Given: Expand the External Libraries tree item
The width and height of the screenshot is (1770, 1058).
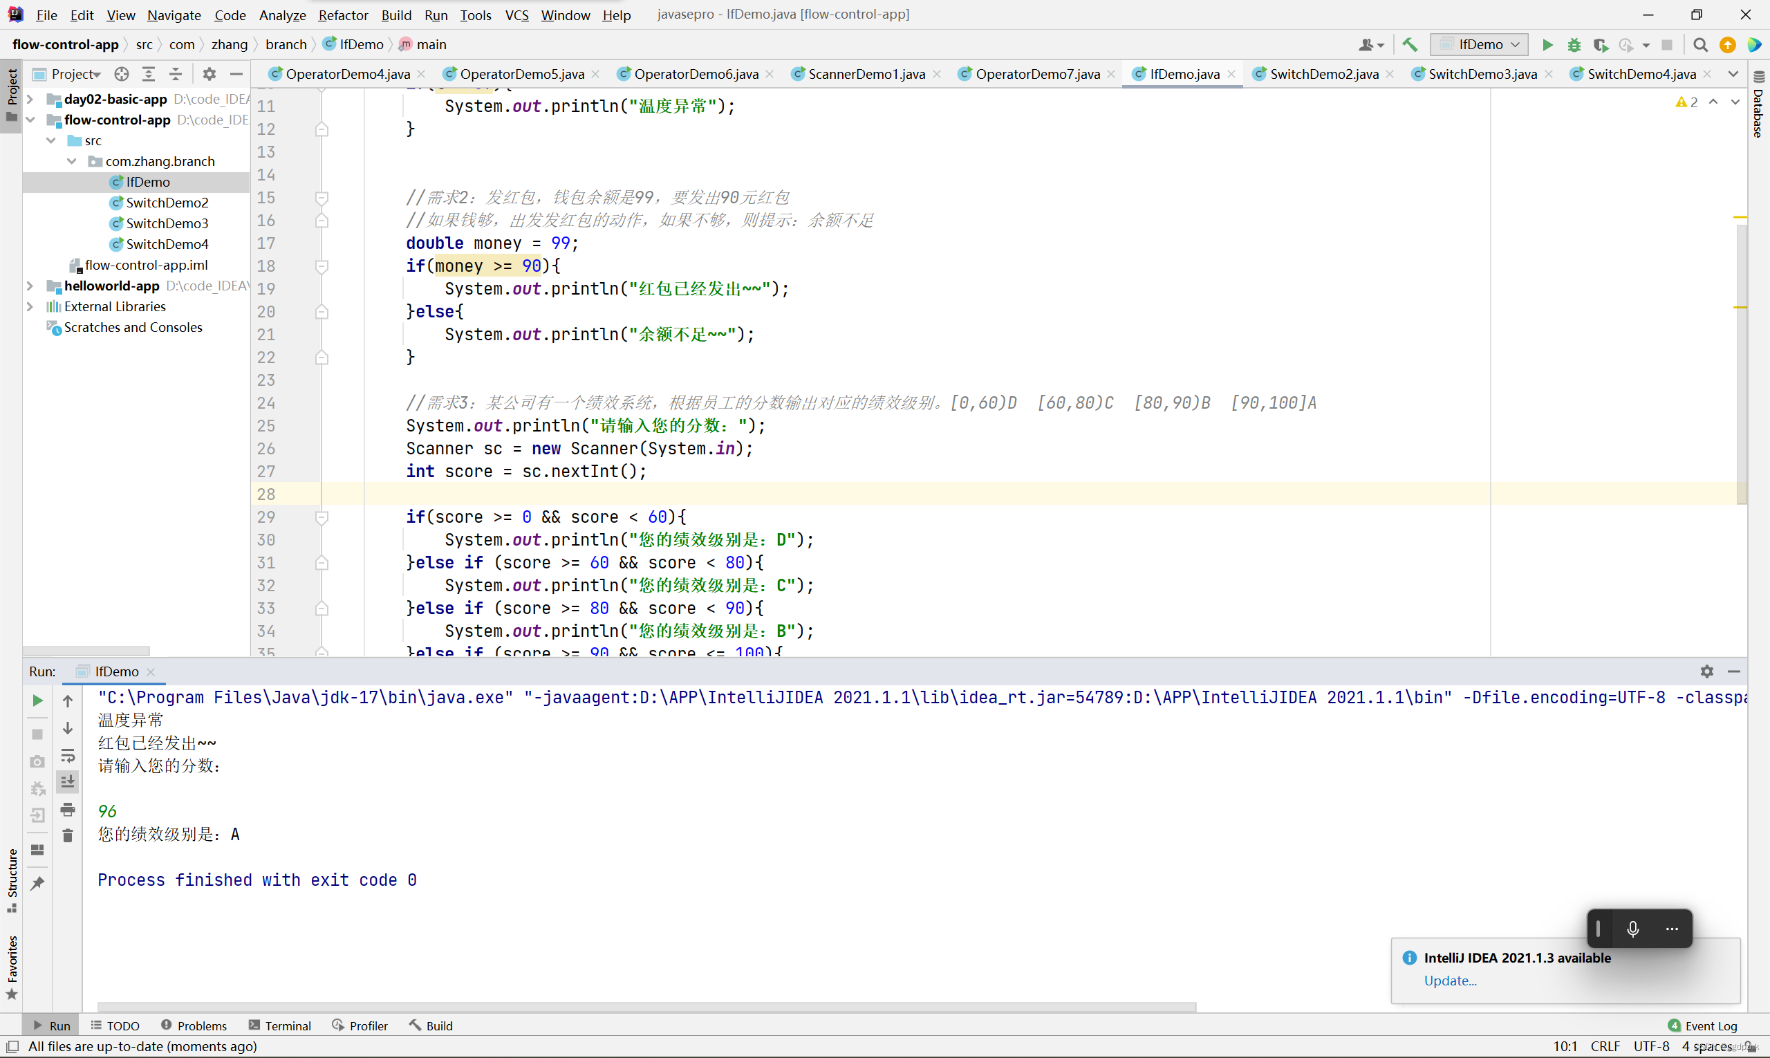Looking at the screenshot, I should click(28, 306).
